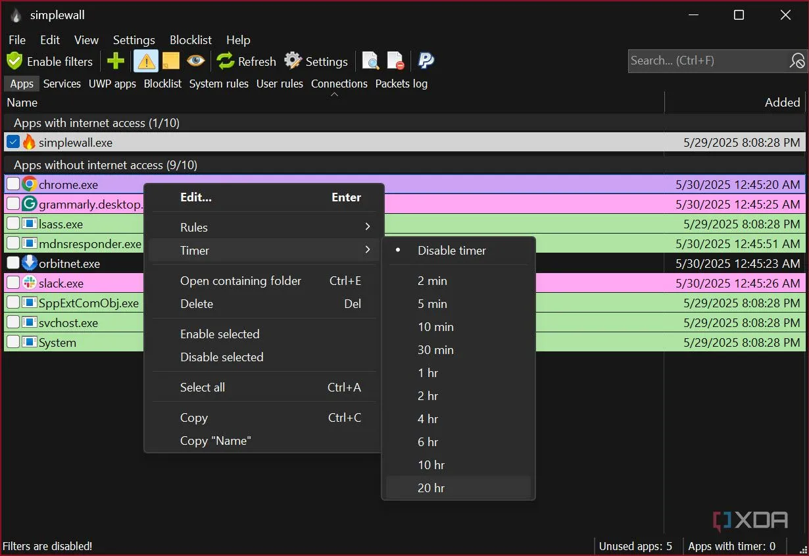The width and height of the screenshot is (809, 556).
Task: Click the green Refresh arrows icon
Action: [226, 61]
